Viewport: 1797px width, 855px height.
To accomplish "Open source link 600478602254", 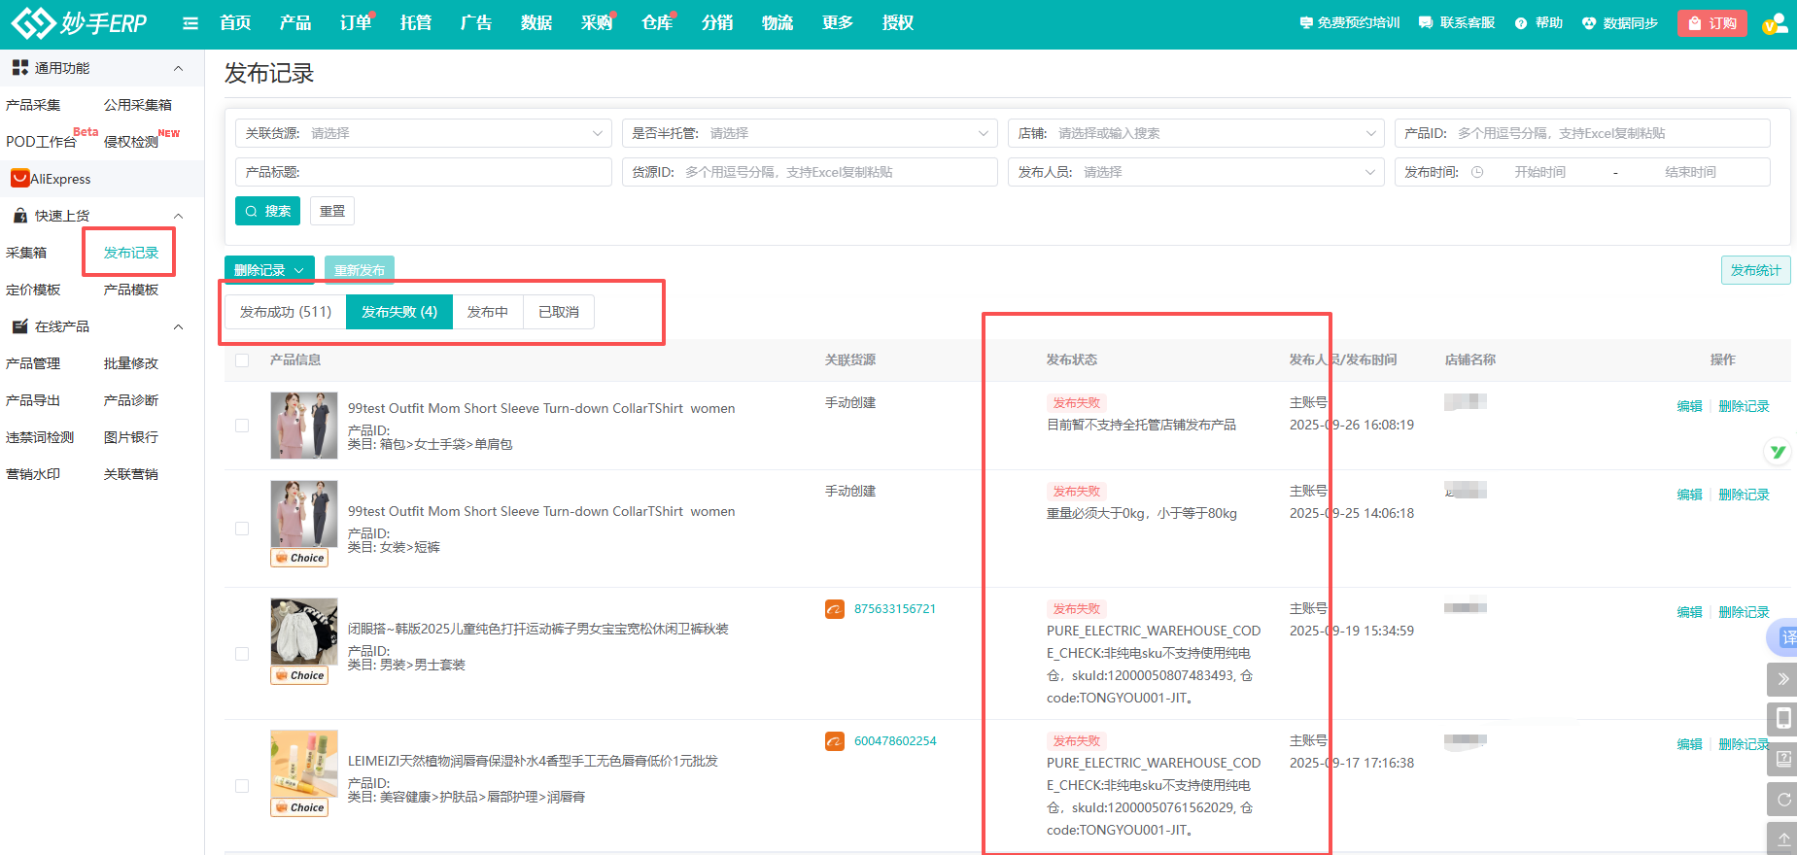I will (895, 741).
